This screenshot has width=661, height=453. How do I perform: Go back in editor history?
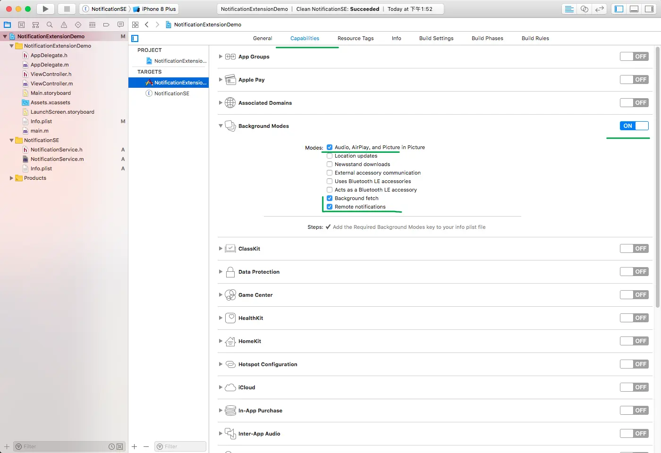point(147,25)
